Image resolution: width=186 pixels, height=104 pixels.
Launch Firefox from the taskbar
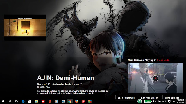(76, 101)
